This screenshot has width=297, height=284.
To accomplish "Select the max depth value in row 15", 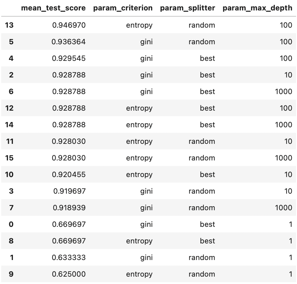I will (x=284, y=158).
